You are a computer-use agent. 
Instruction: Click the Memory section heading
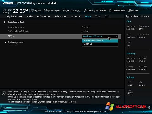[131, 54]
